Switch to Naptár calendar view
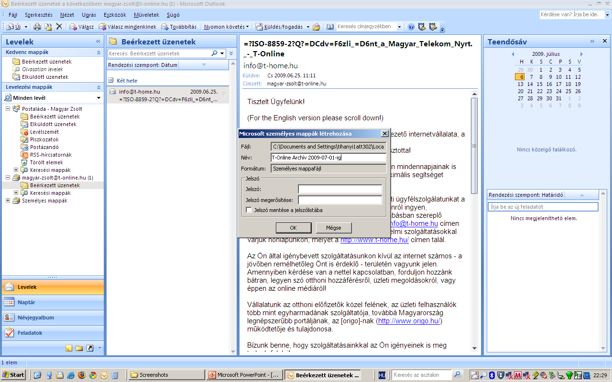The height and width of the screenshot is (382, 612). click(53, 302)
